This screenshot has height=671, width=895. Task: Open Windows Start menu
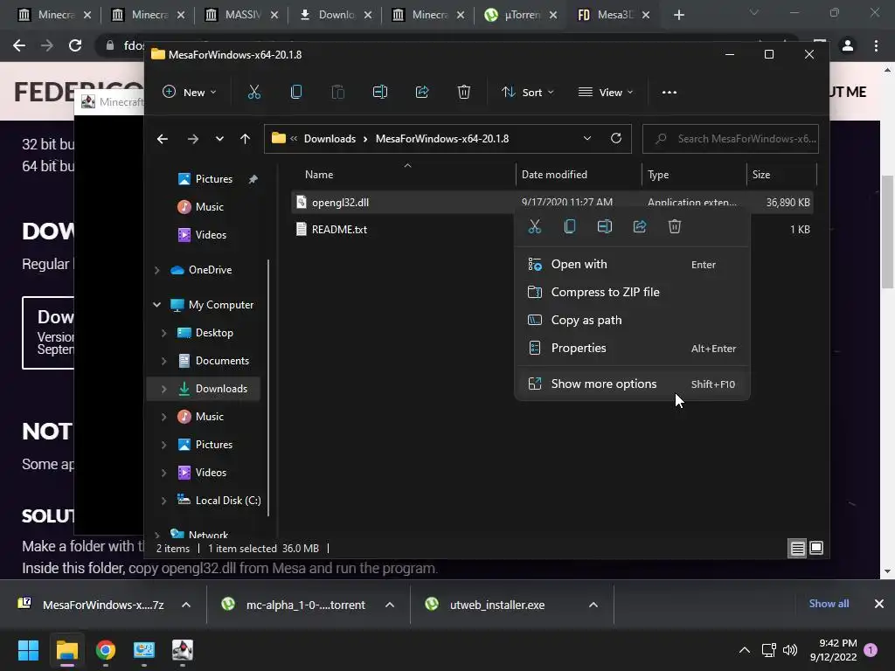pyautogui.click(x=28, y=650)
